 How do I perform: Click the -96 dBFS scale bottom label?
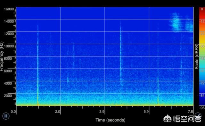coord(202,108)
